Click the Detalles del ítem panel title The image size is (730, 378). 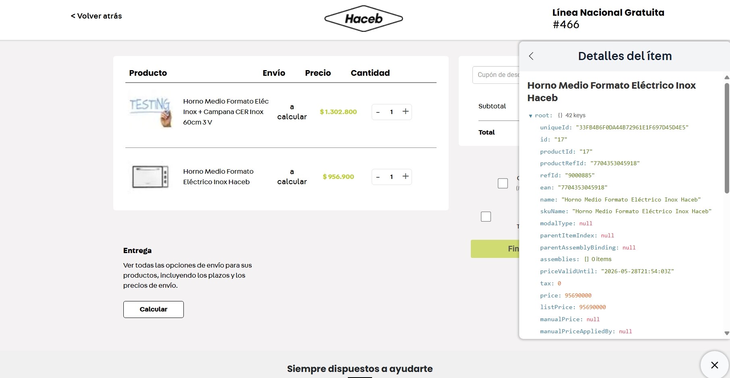(625, 56)
